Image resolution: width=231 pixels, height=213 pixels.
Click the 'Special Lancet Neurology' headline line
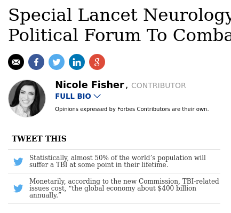120,15
